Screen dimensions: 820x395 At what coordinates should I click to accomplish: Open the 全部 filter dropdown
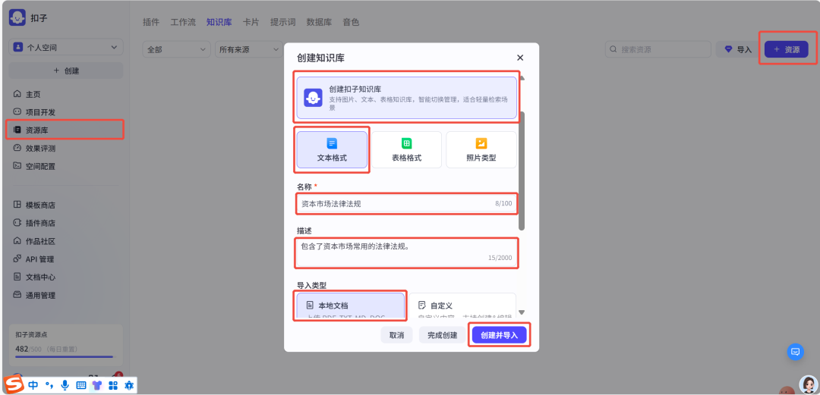176,49
